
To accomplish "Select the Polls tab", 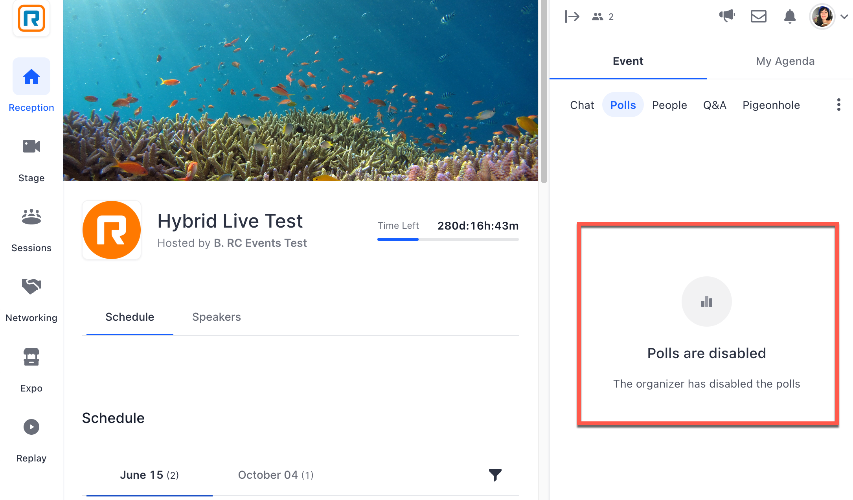I will [x=623, y=105].
